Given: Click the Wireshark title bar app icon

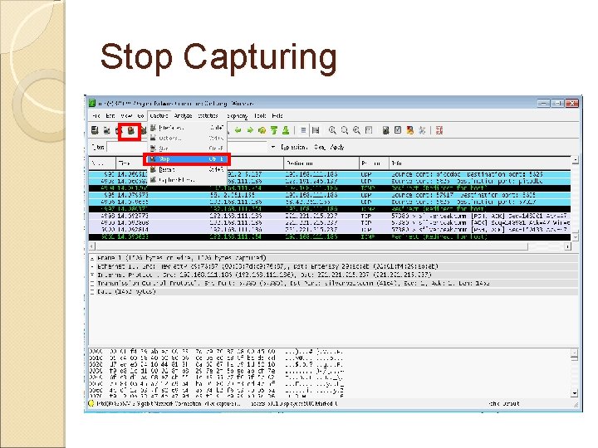Looking at the screenshot, I should tap(92, 103).
